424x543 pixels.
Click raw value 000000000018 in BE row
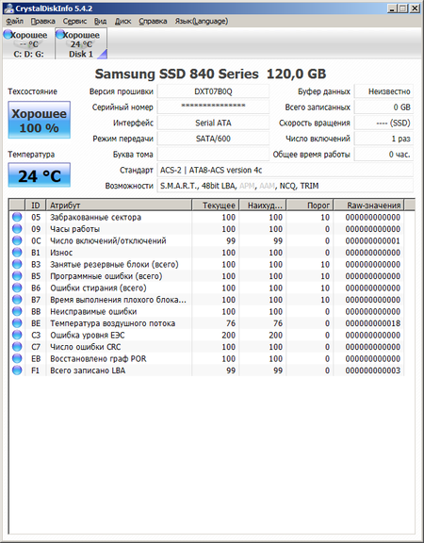point(373,323)
